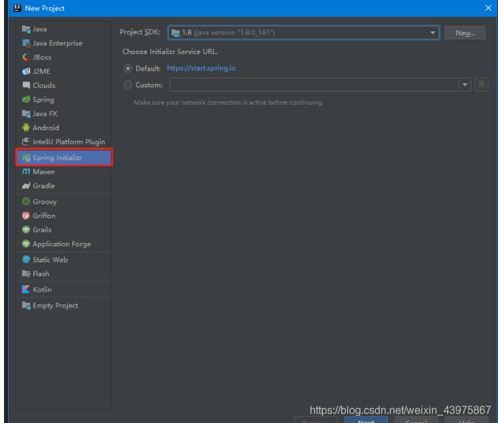Open the Project SDK dropdown

(304, 33)
